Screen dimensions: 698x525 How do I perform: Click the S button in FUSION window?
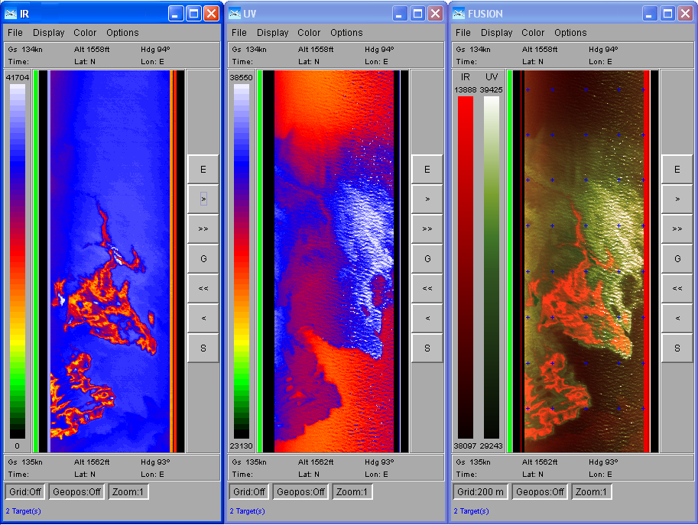point(677,348)
